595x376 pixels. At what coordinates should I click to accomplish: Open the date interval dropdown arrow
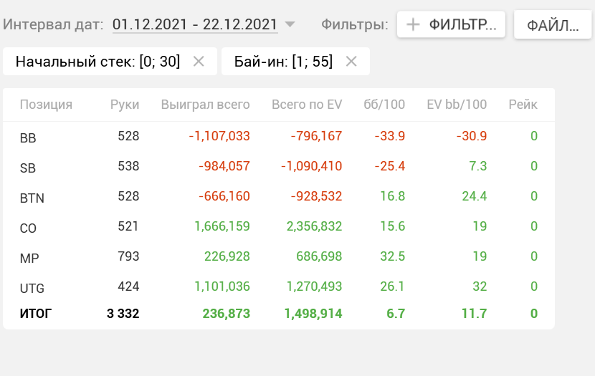[x=290, y=24]
